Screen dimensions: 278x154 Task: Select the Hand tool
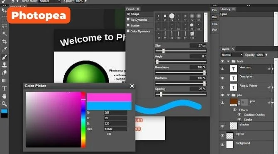point(4,96)
